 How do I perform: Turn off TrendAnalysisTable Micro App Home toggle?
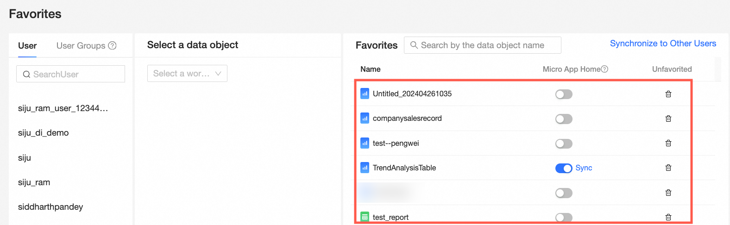564,168
